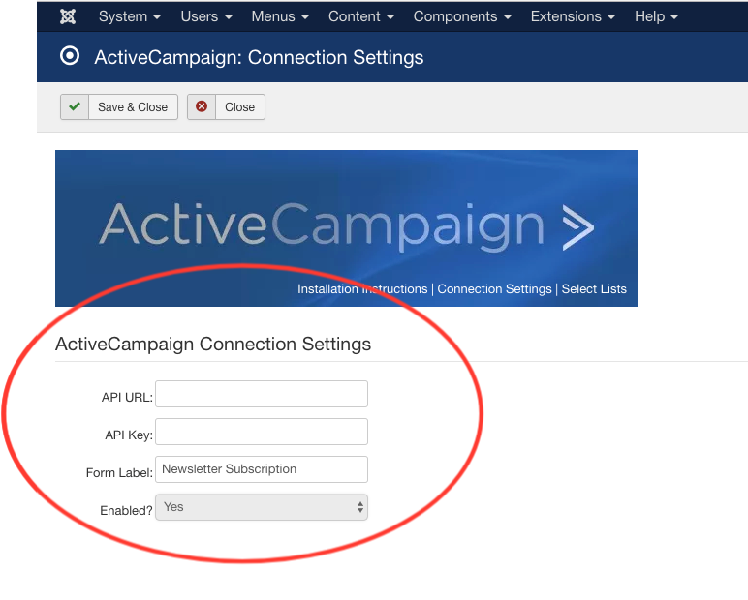Open the Help menu
The image size is (748, 600).
click(656, 16)
